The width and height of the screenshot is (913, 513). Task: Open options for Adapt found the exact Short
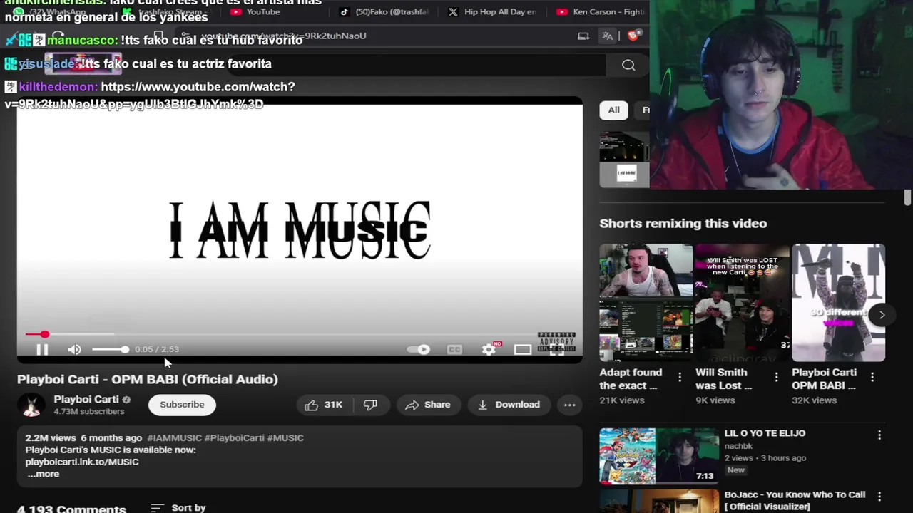680,378
